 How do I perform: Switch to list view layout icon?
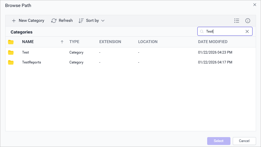click(x=237, y=21)
